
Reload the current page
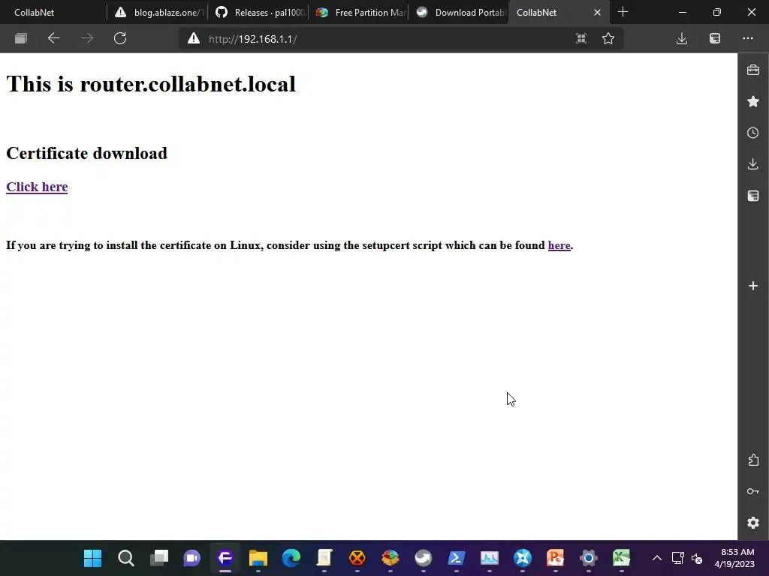pos(120,39)
